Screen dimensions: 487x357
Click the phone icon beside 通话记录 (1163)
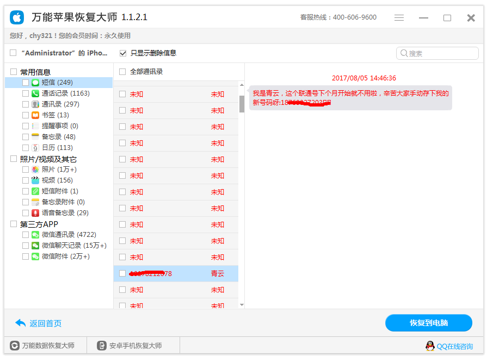[35, 93]
